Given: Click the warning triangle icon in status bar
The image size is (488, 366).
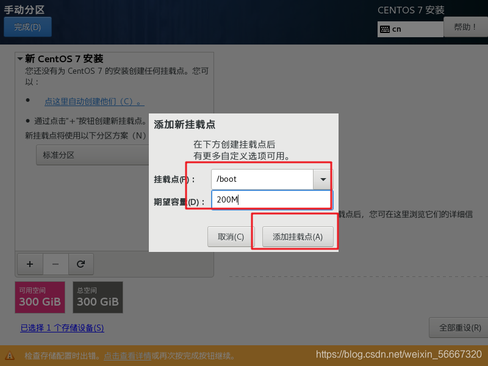Looking at the screenshot, I should pos(9,356).
